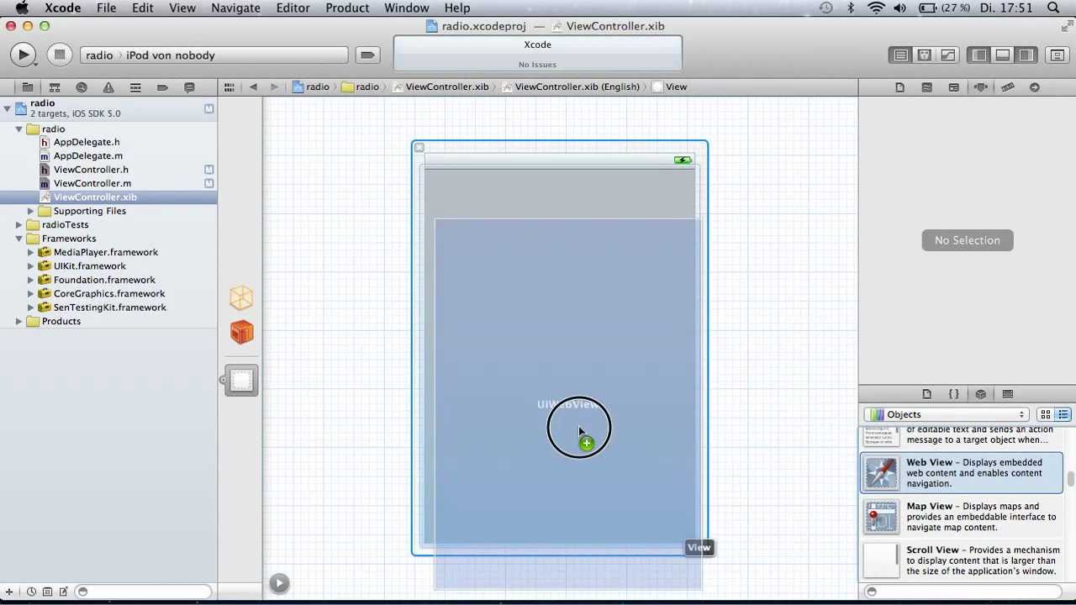Show the Breakpoint navigator
This screenshot has height=605, width=1076.
(x=162, y=87)
